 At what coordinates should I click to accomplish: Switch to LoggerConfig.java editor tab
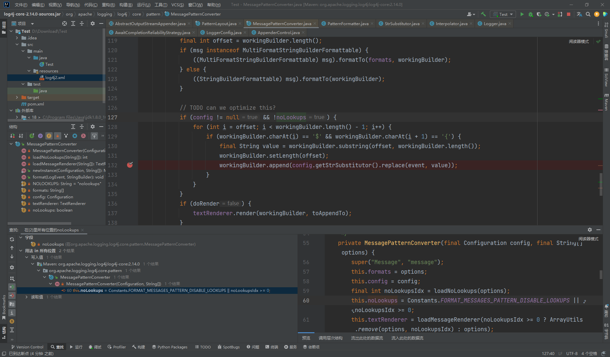point(223,32)
